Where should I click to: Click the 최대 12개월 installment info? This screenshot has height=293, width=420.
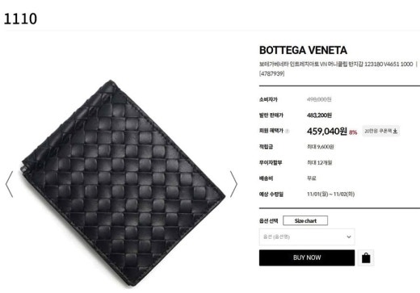[320, 162]
